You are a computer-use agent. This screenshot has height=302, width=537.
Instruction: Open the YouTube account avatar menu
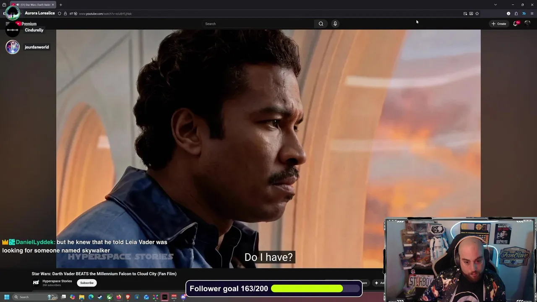click(x=528, y=24)
